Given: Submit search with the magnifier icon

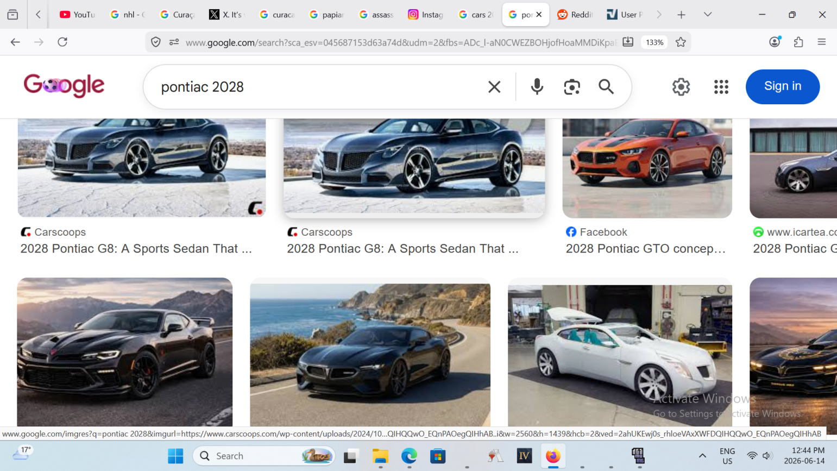Looking at the screenshot, I should coord(606,86).
